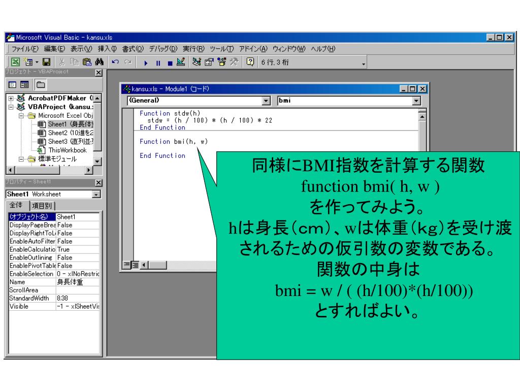520x390 pixels.
Task: Click the project tree scroll up arrow
Action: tap(97, 99)
